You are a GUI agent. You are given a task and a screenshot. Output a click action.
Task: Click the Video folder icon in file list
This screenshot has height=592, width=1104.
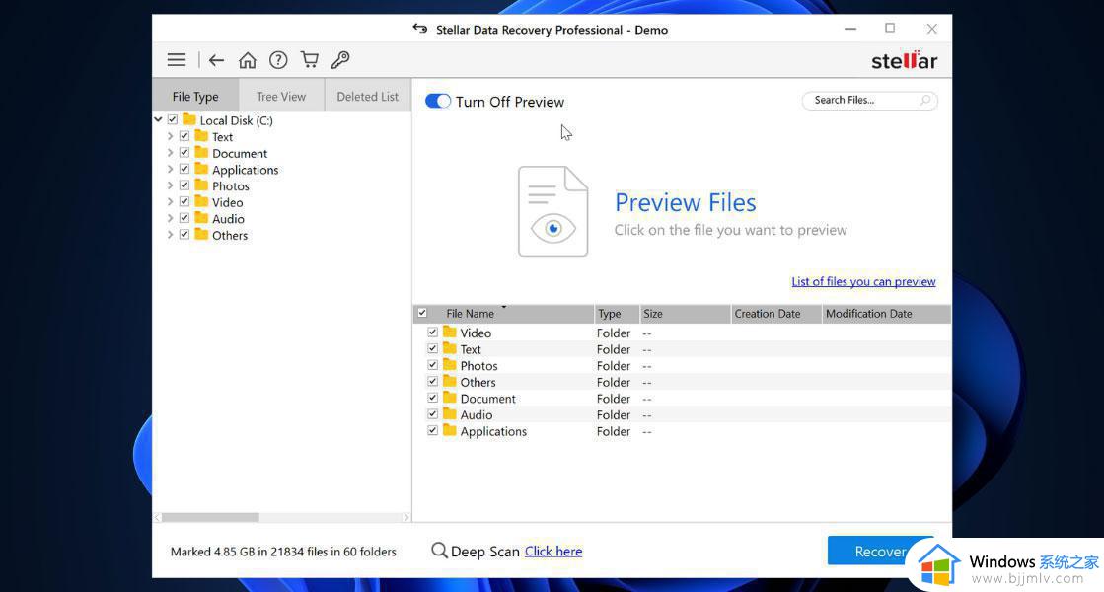[x=449, y=333]
